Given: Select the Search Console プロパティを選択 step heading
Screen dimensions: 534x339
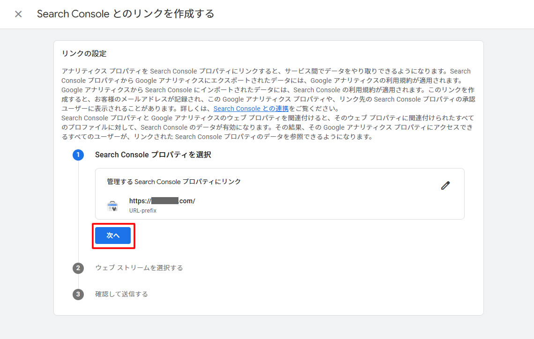Looking at the screenshot, I should [153, 155].
